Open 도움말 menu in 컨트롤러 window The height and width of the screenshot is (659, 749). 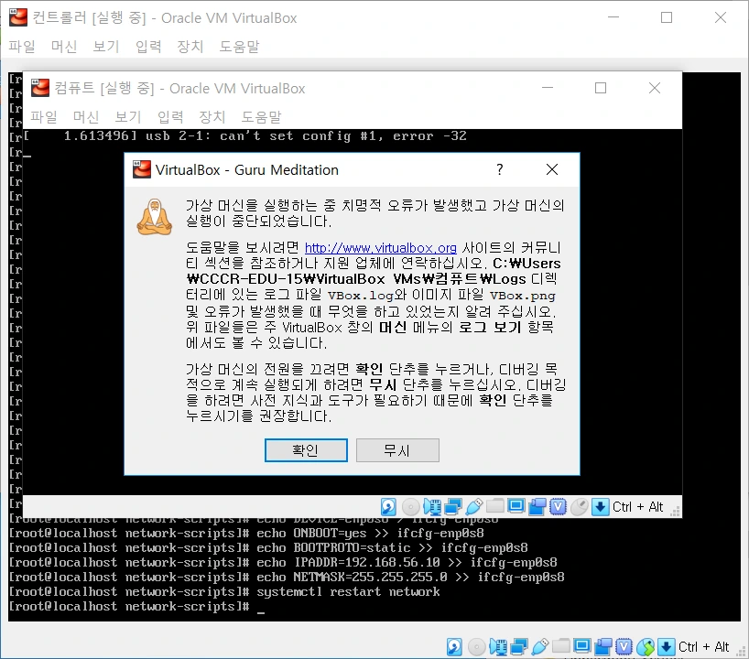239,47
